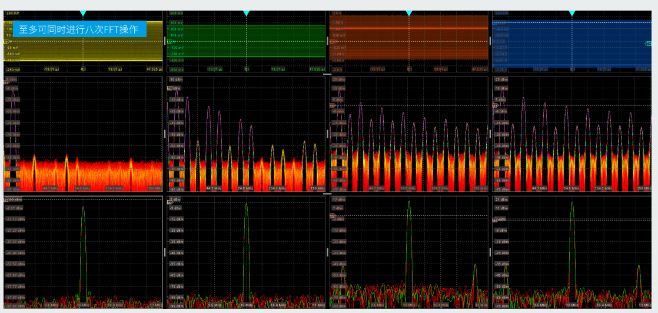Select the cyan trigger marker above the green waveform
The height and width of the screenshot is (313, 658).
[x=246, y=13]
